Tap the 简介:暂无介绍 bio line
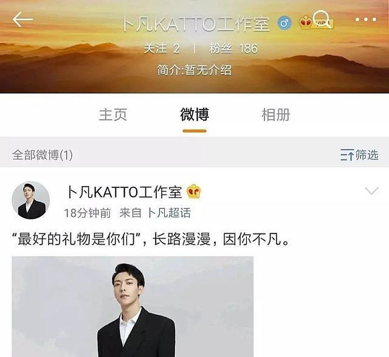This screenshot has height=357, width=389. pos(194,70)
